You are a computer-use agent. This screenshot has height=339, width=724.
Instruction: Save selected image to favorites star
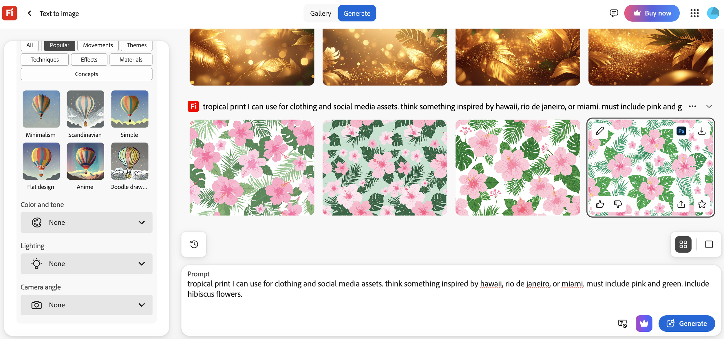(x=702, y=204)
